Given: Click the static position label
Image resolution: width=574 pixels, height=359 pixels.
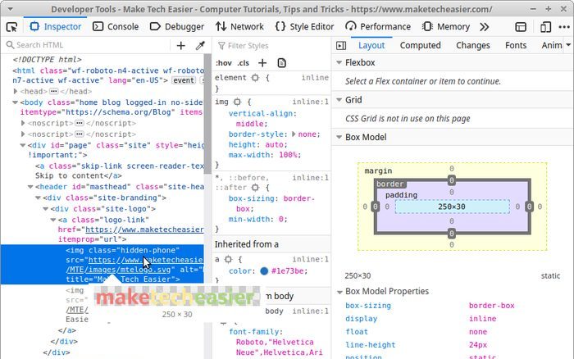Looking at the screenshot, I should pyautogui.click(x=550, y=275).
